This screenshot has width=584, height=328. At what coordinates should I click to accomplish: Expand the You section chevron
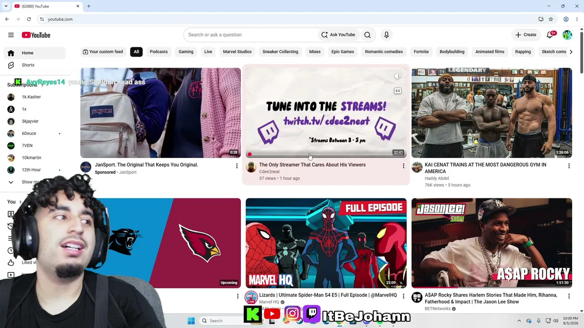(x=20, y=202)
